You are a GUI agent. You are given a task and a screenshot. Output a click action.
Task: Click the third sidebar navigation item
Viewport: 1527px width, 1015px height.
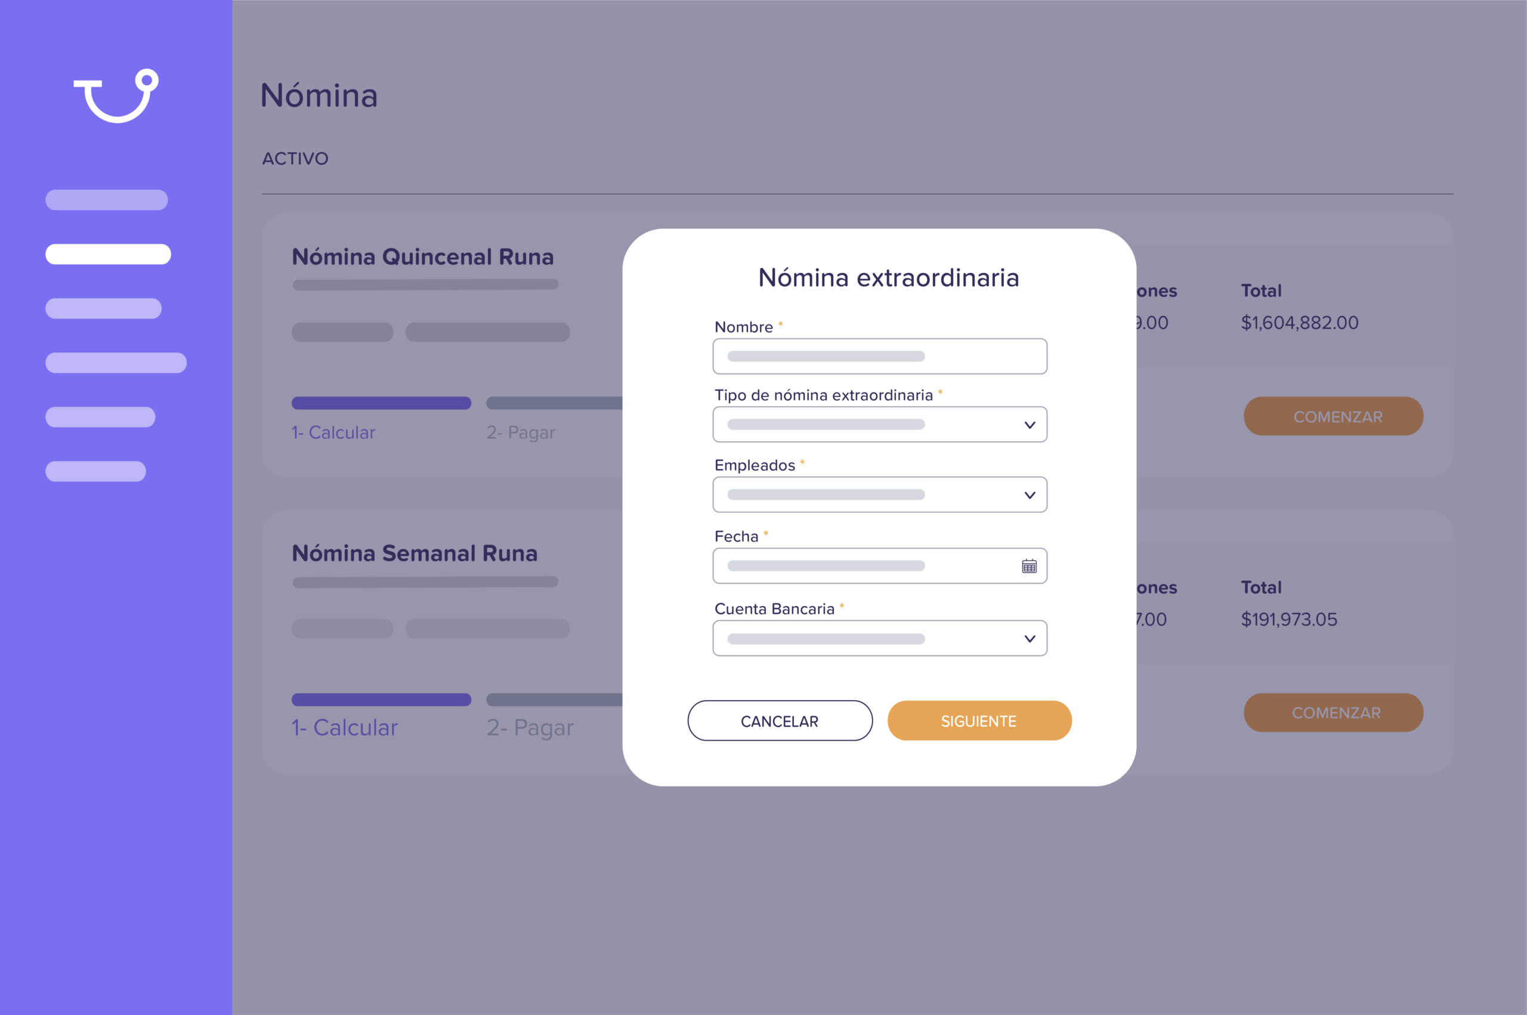pyautogui.click(x=103, y=308)
